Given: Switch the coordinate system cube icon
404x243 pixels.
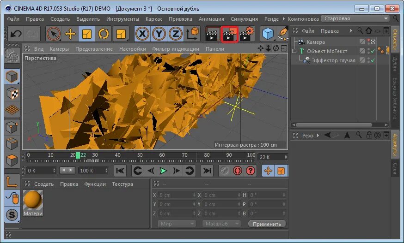Looking at the screenshot, I should [192, 34].
